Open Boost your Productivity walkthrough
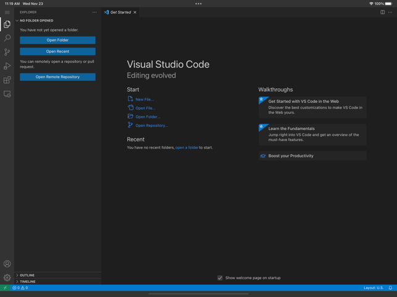Viewport: 397px width, 297px height. (x=312, y=156)
